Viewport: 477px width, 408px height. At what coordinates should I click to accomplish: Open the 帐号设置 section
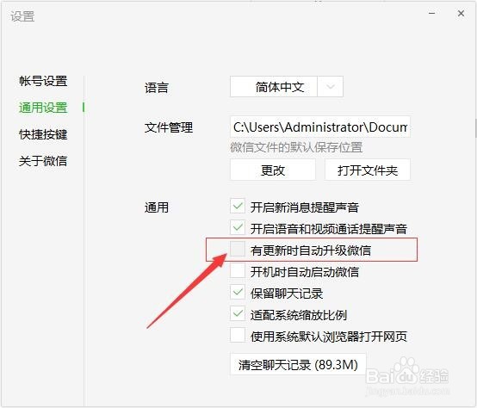[x=43, y=81]
